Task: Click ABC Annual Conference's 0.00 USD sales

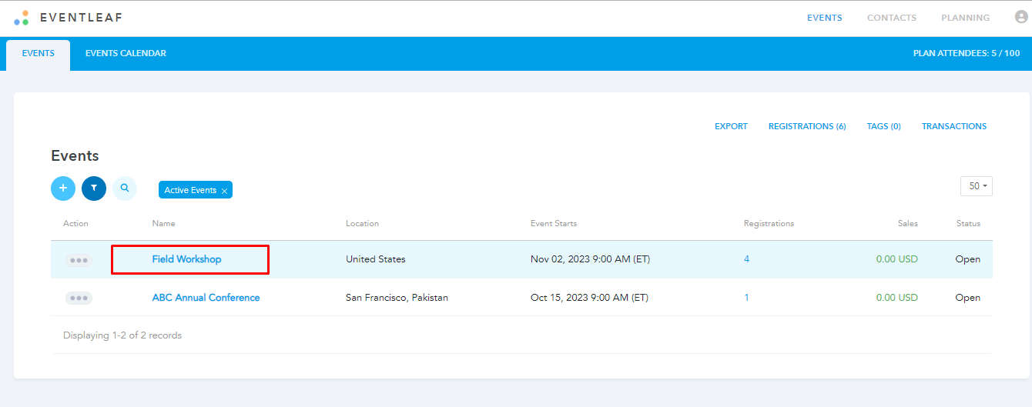Action: pos(896,298)
